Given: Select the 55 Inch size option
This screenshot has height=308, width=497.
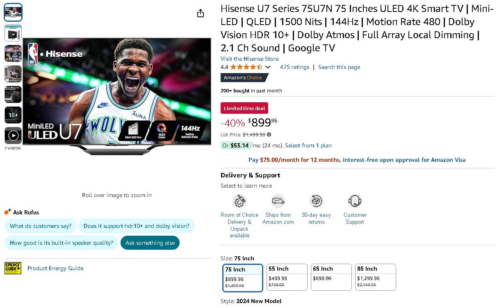Looking at the screenshot, I should click(x=287, y=277).
